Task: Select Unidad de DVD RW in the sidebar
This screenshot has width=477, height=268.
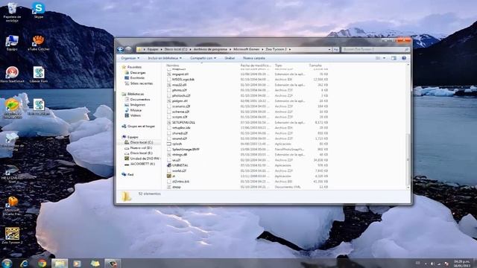Action: tap(145, 159)
